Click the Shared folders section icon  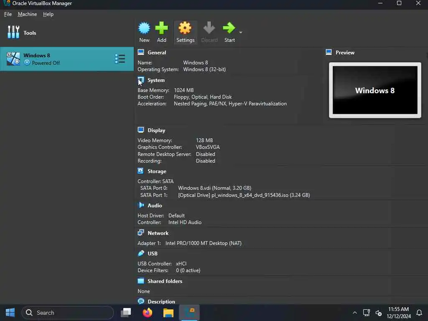[141, 280]
